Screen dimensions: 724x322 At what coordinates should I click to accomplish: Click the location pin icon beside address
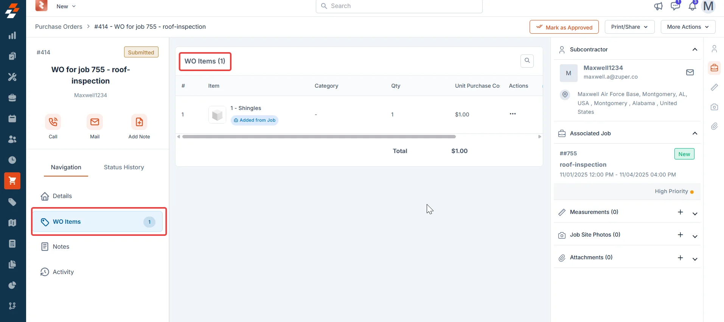565,94
